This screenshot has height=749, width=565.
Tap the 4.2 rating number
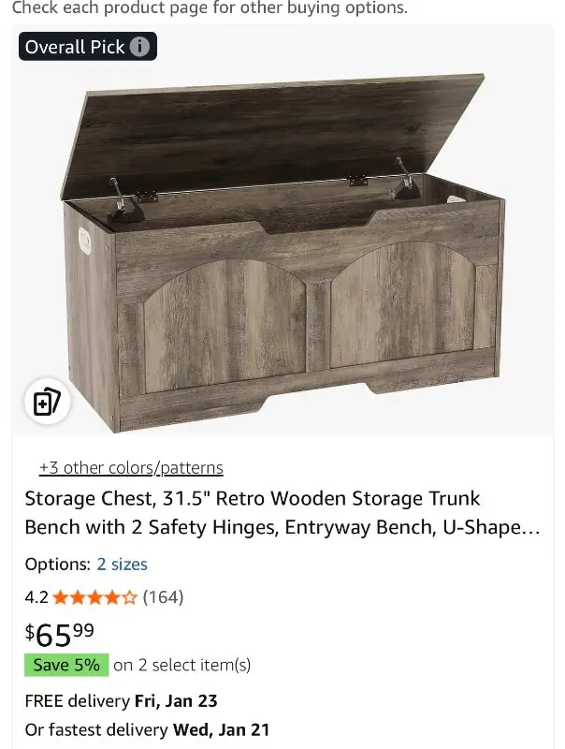(x=36, y=597)
